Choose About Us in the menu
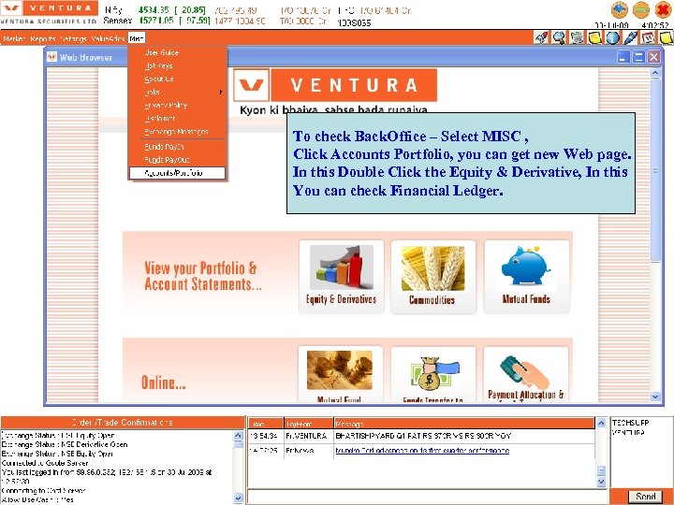674x505 pixels. (x=177, y=79)
